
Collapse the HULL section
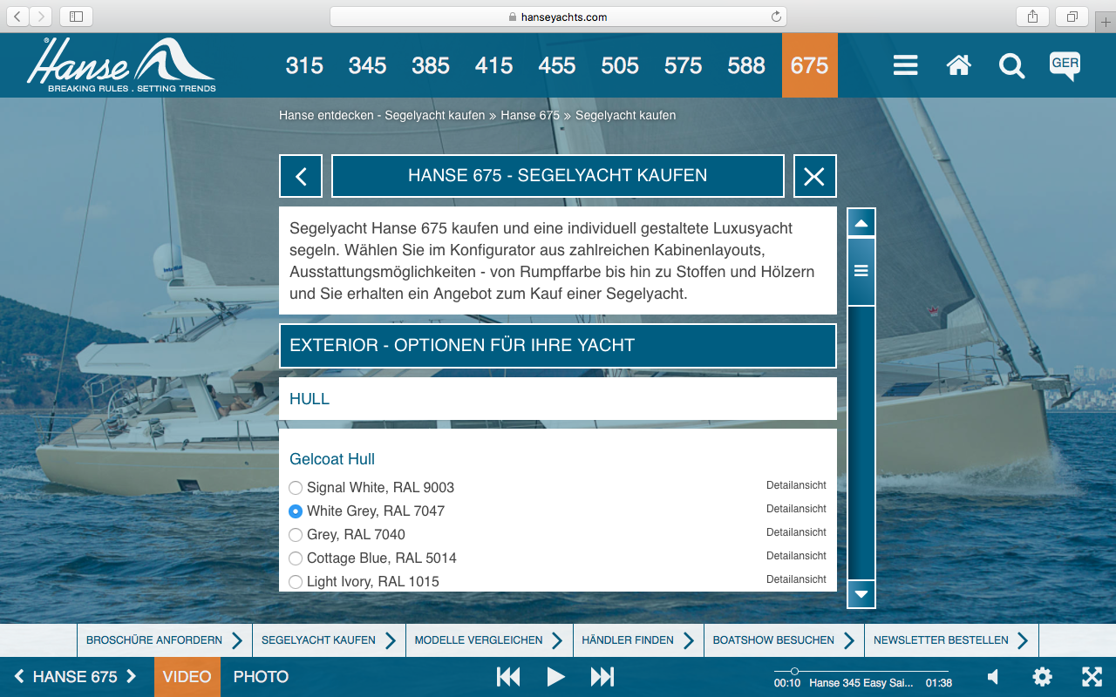(558, 399)
